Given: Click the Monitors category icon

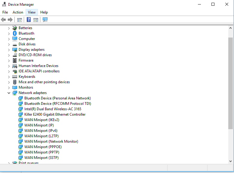Looking at the screenshot, I should [15, 87].
